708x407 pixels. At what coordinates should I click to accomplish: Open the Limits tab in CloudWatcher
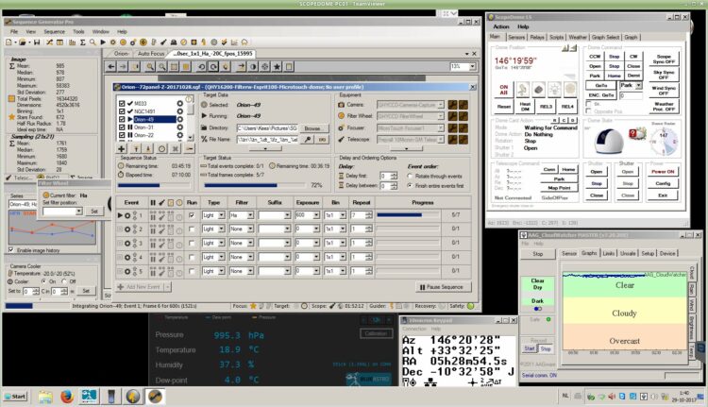608,253
